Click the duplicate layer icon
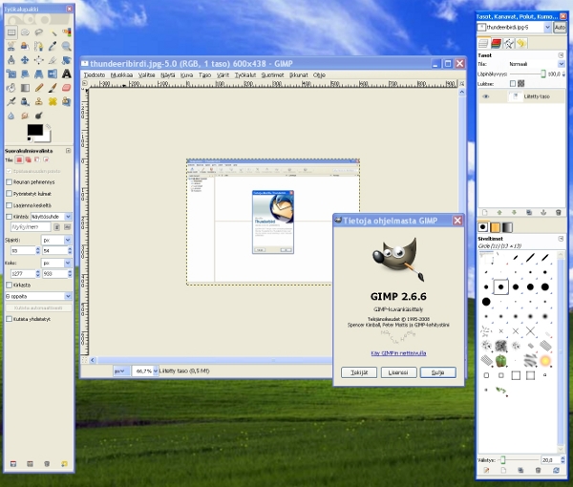 click(529, 212)
